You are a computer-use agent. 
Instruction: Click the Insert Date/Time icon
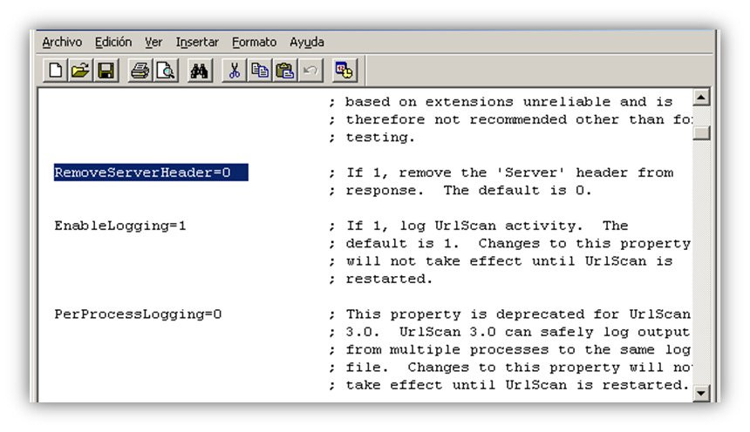[344, 71]
